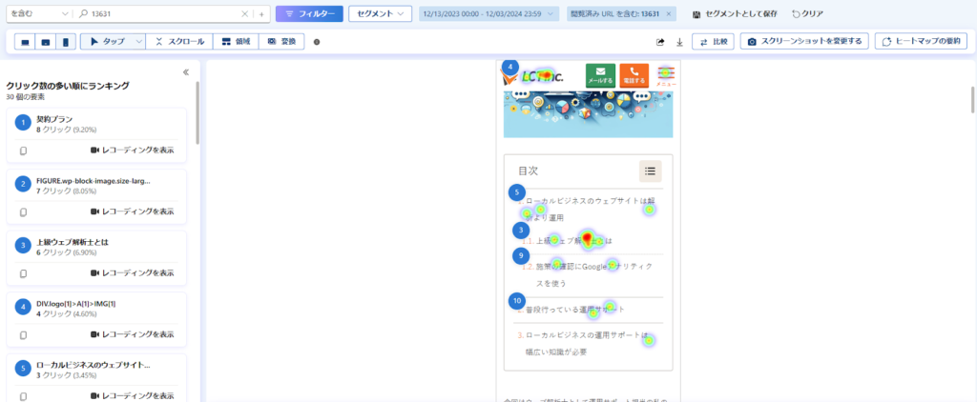Select the mobile device view icon

[x=66, y=42]
